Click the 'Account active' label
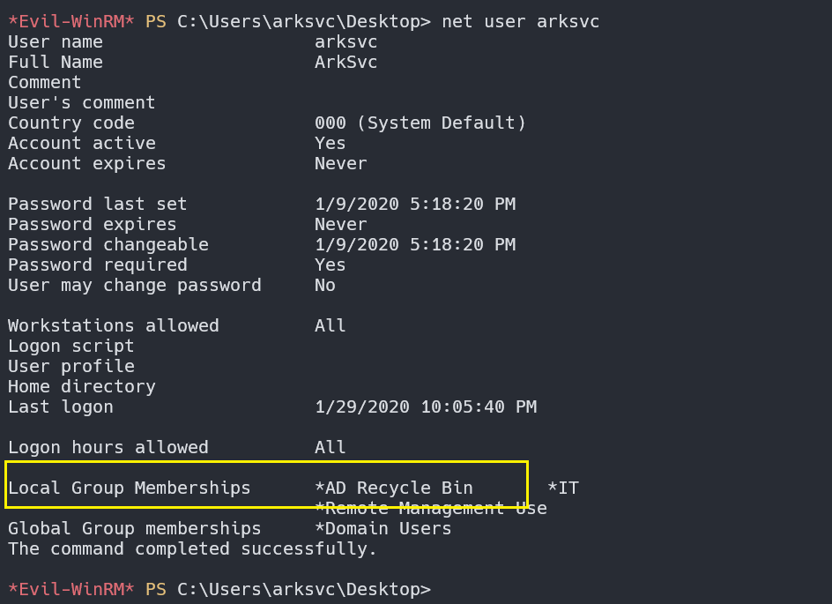 (82, 144)
